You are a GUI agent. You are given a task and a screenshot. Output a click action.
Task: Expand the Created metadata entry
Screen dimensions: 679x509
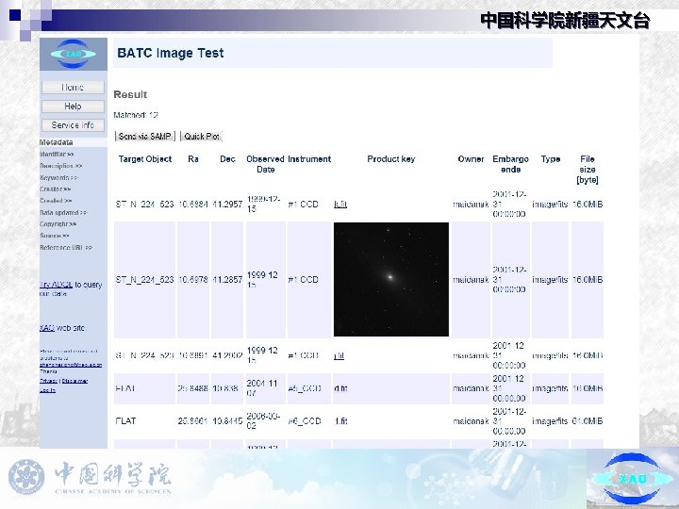[x=56, y=201]
